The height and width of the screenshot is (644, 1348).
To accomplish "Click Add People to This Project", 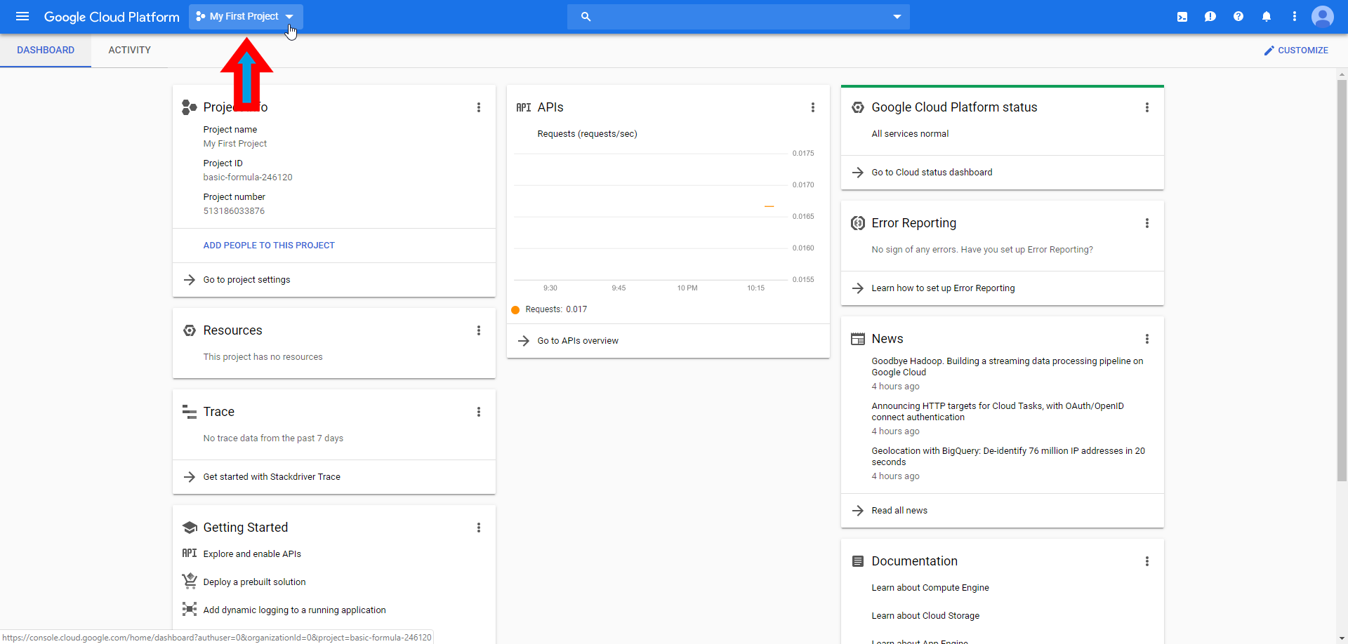I will [x=269, y=246].
